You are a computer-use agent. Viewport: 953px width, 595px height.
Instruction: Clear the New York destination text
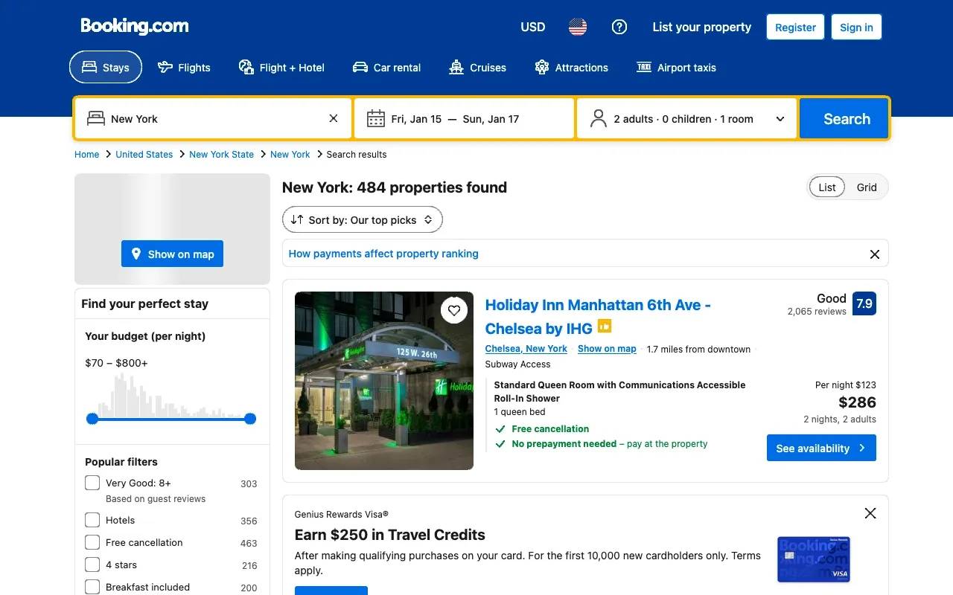tap(334, 118)
